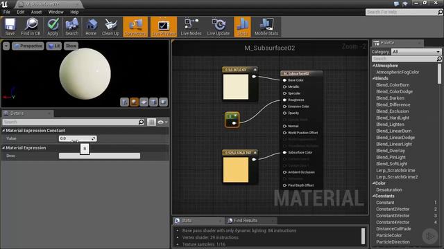Viewport: 444px width, 249px height.
Task: Open the viewport Show menu
Action: (71, 46)
